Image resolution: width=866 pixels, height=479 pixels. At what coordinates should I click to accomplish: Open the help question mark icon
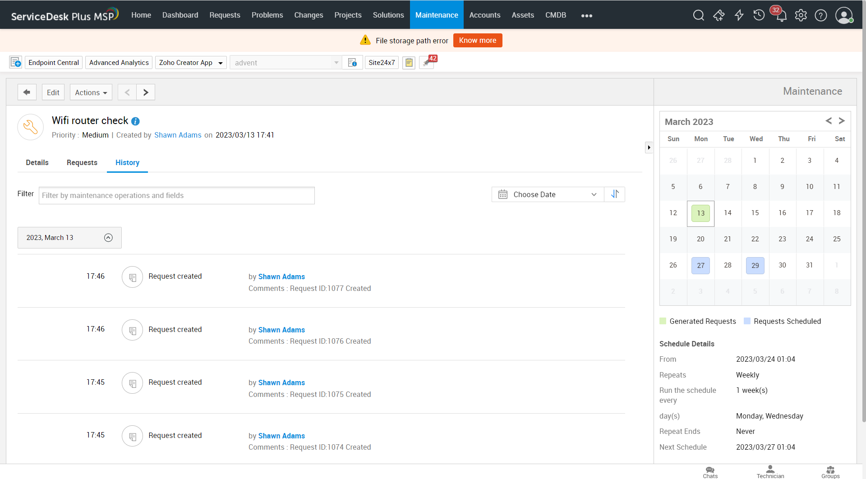[x=821, y=15]
